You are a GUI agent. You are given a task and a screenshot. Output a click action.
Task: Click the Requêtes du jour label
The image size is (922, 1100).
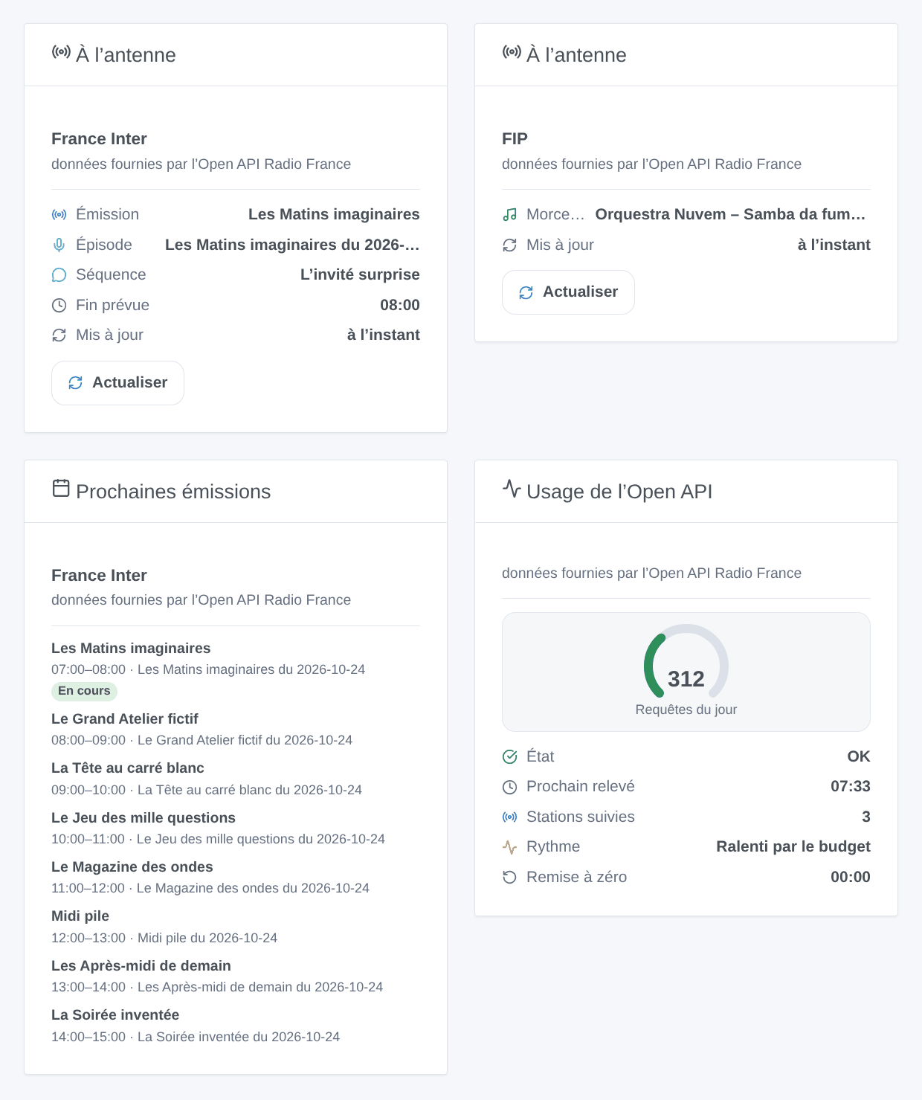tap(686, 710)
